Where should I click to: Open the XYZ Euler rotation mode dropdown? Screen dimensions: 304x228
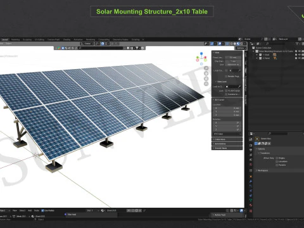[227, 134]
